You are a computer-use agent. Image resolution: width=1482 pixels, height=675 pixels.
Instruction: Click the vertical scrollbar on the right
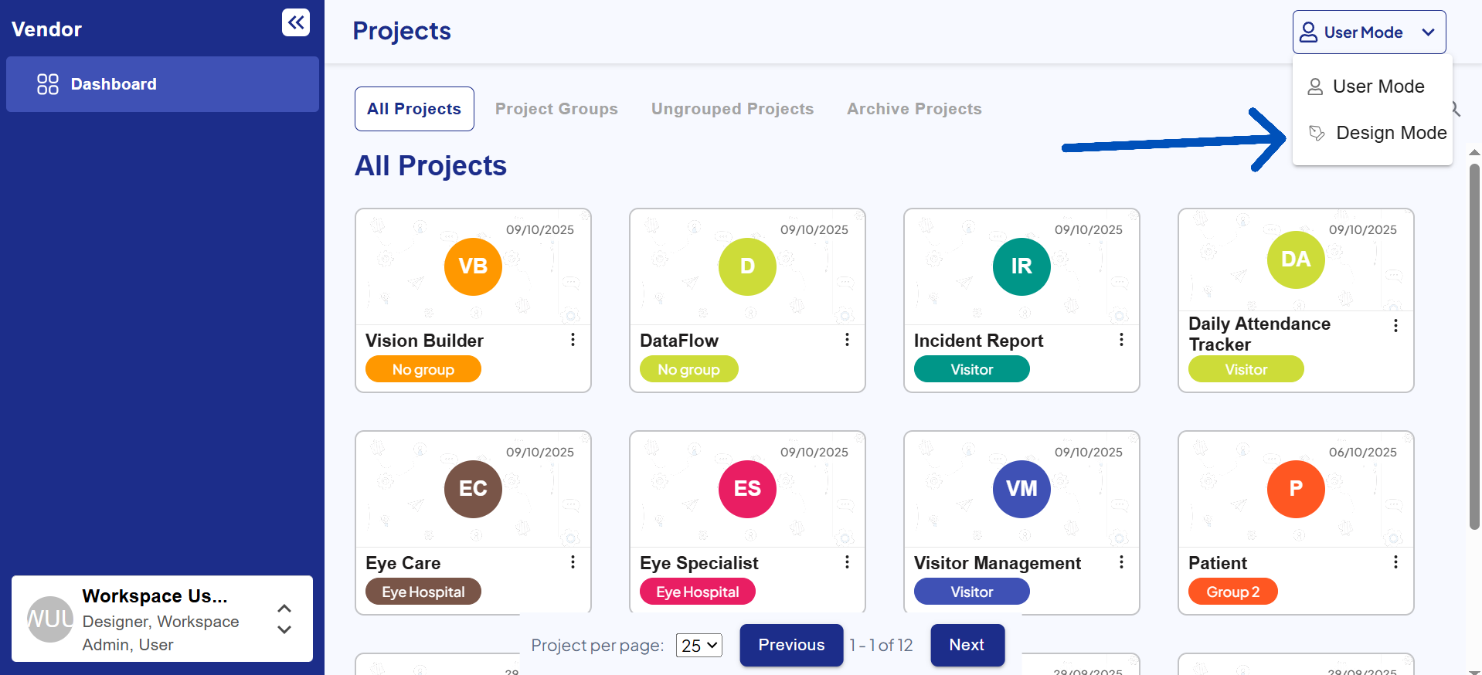click(1474, 348)
